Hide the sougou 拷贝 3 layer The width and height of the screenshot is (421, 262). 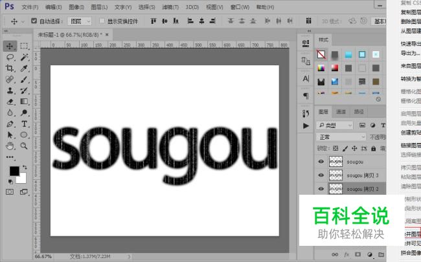[321, 175]
